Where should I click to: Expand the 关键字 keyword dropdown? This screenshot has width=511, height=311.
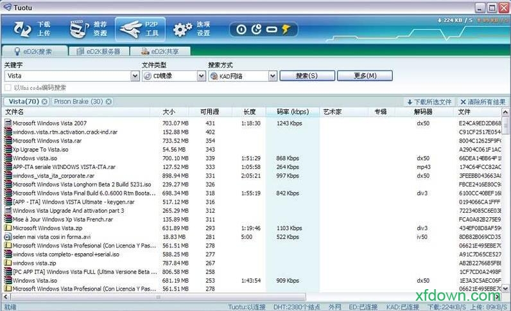pyautogui.click(x=135, y=76)
